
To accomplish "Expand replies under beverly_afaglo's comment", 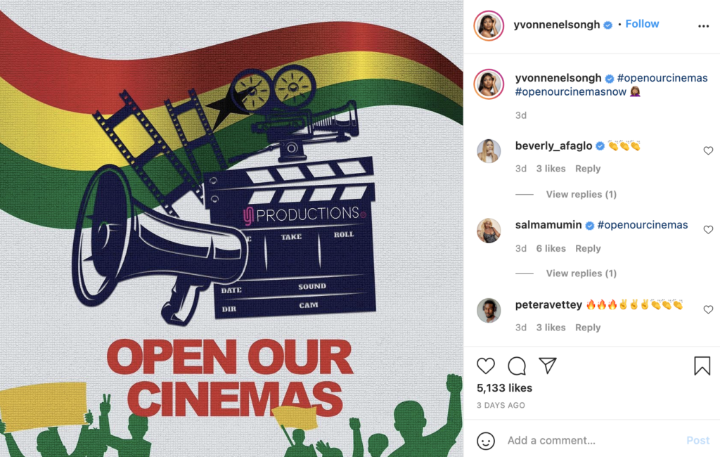I will click(581, 194).
